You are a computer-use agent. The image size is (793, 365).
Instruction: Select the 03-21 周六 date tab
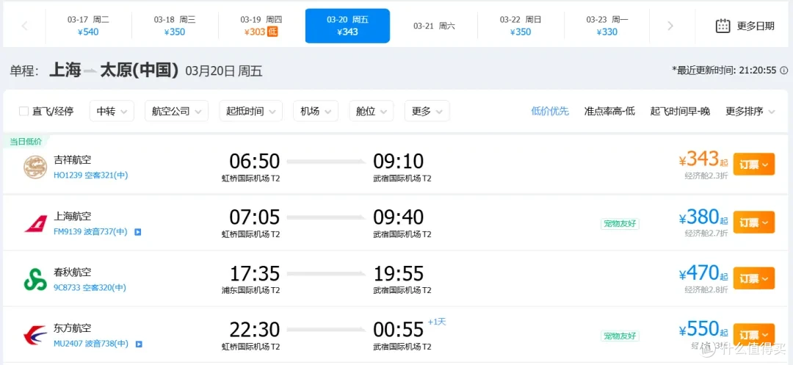[x=434, y=26]
